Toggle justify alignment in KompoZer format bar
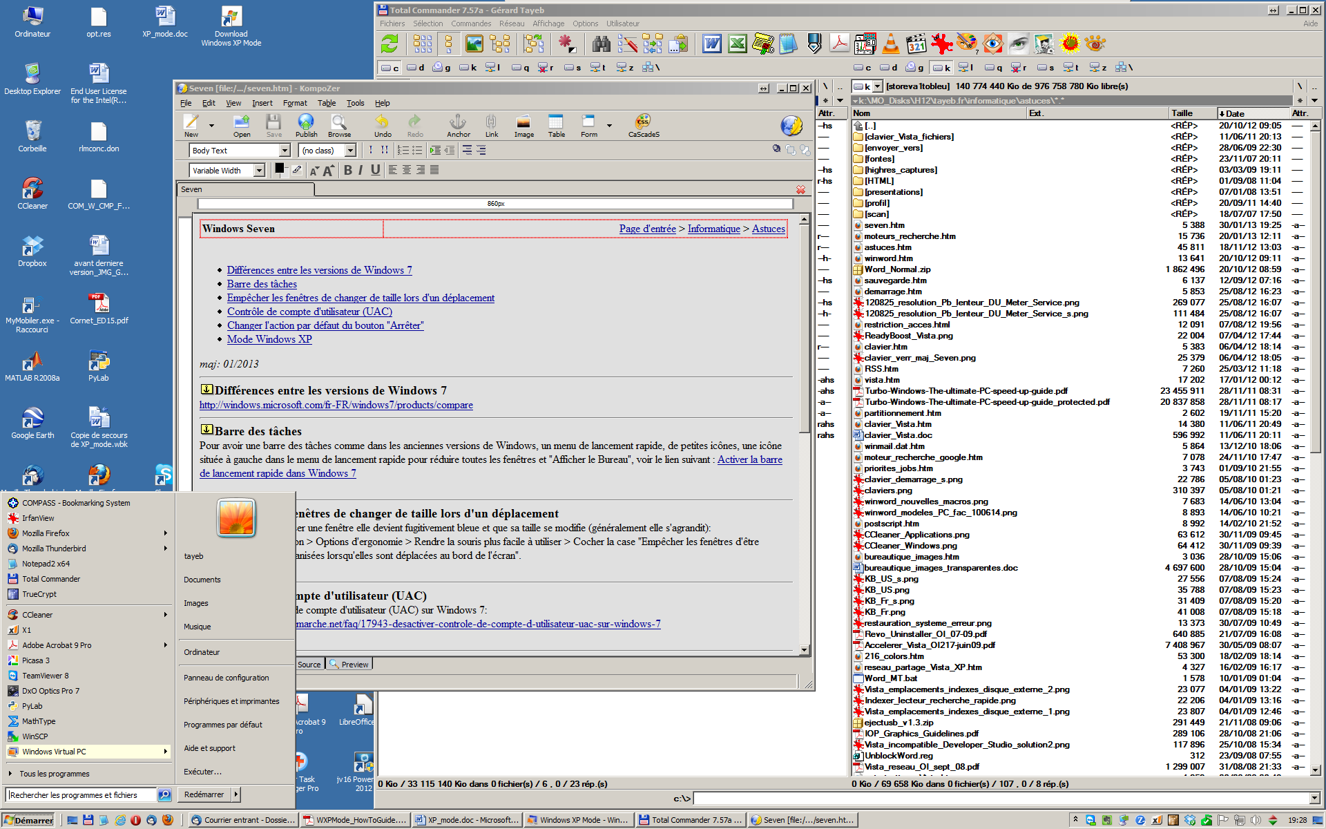The width and height of the screenshot is (1326, 829). pos(434,170)
